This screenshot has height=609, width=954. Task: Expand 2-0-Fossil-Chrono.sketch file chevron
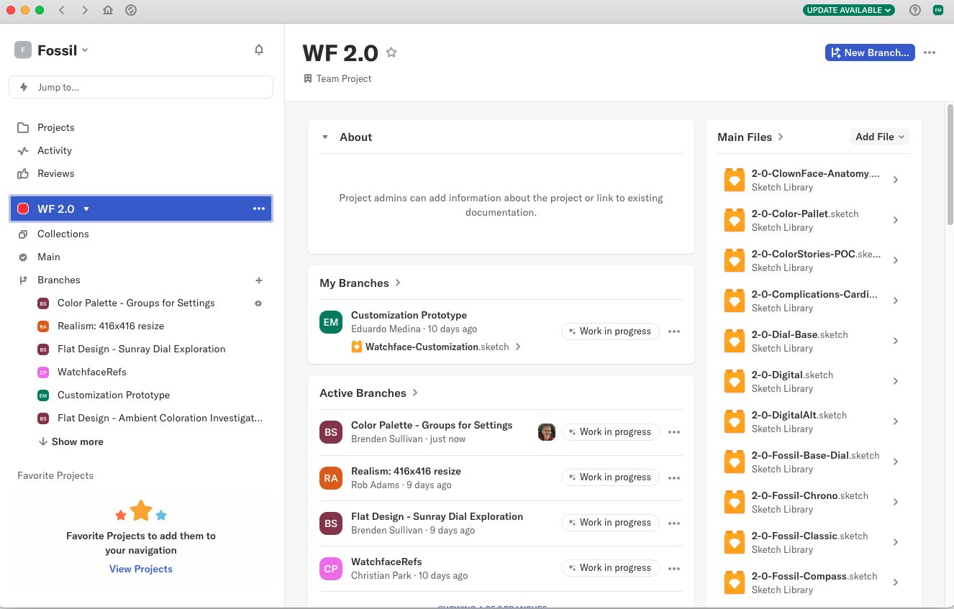[x=896, y=502]
